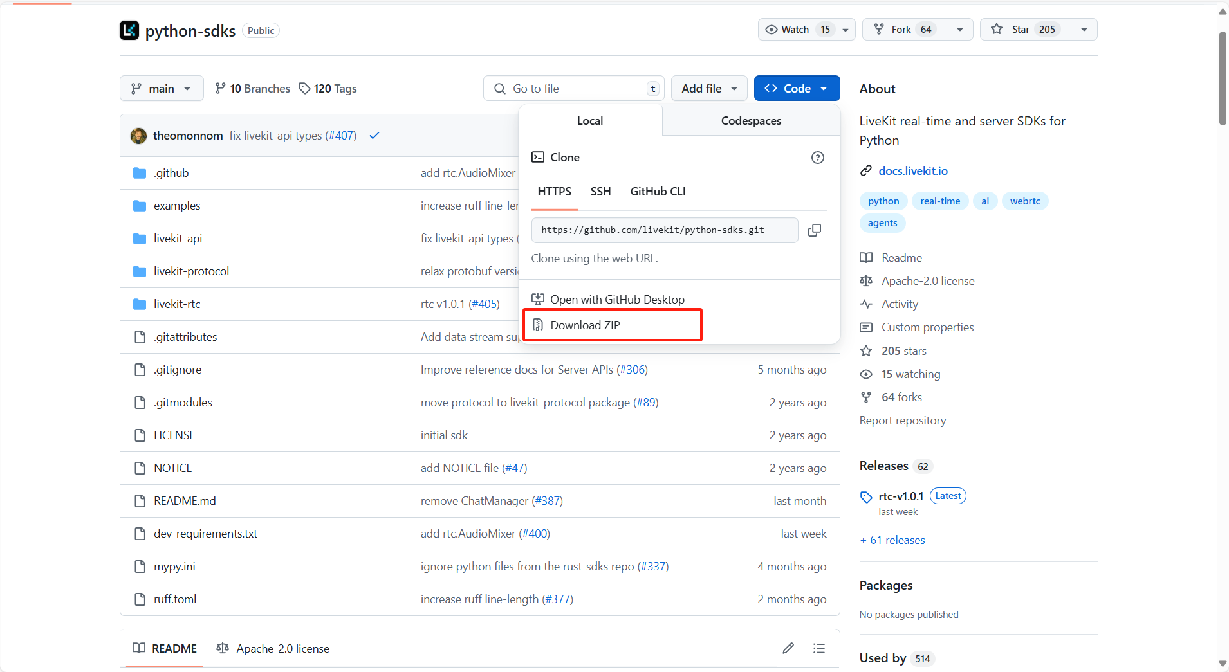Image resolution: width=1229 pixels, height=672 pixels.
Task: Open the .gitmodules file
Action: 183,403
